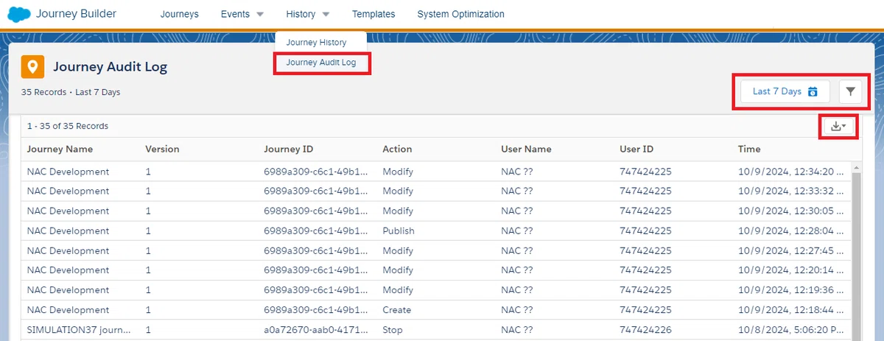
Task: Sort by Version column header
Action: (x=162, y=149)
